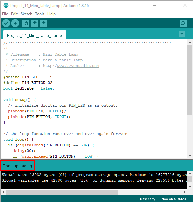Follow the www.keyestudio.com link in comment
The height and width of the screenshot is (202, 193).
78,66
